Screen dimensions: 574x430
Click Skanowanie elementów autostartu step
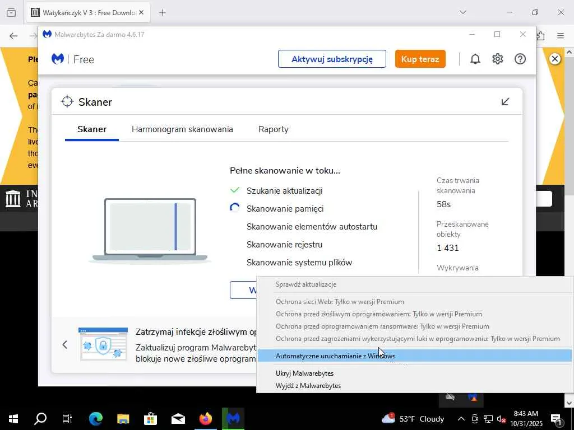312,226
